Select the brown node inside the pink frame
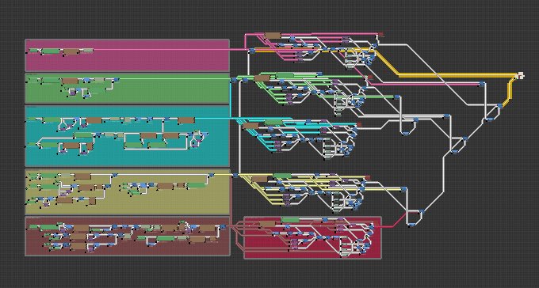 pyautogui.click(x=71, y=51)
